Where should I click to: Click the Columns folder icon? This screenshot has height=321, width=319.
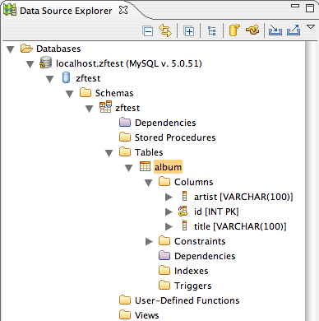click(164, 181)
